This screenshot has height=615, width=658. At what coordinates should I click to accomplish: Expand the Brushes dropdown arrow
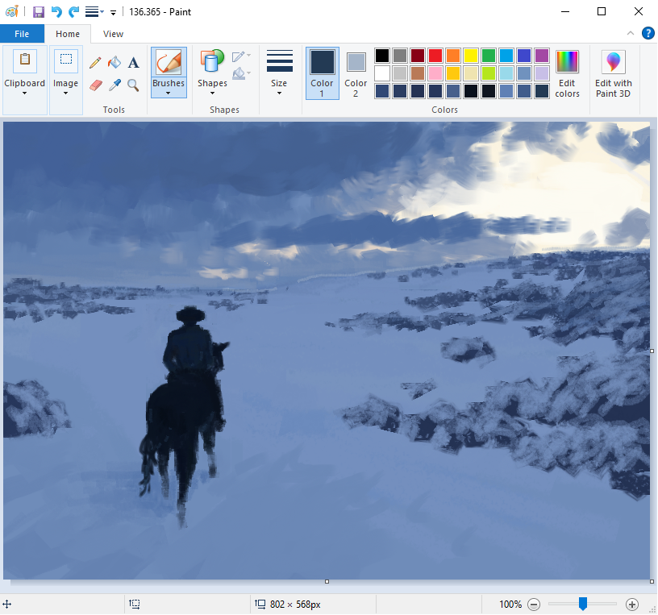[169, 93]
